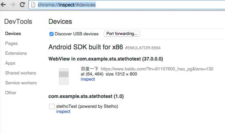This screenshot has height=134, width=225.
Task: Go to Extensions in the sidebar
Action: coord(16,53)
